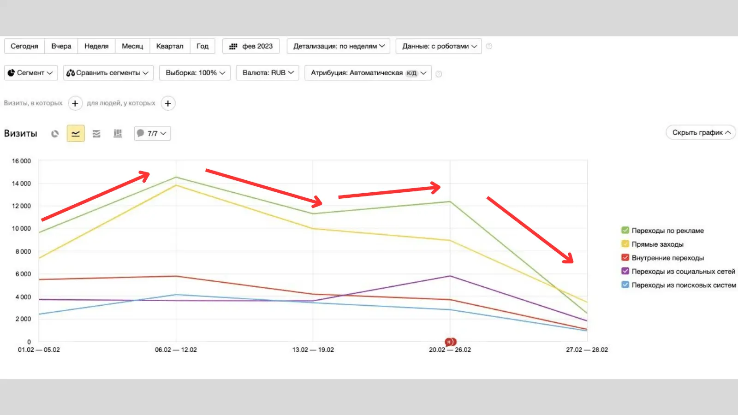
Task: Click the 10 000 y-axis value
Action: pos(21,228)
